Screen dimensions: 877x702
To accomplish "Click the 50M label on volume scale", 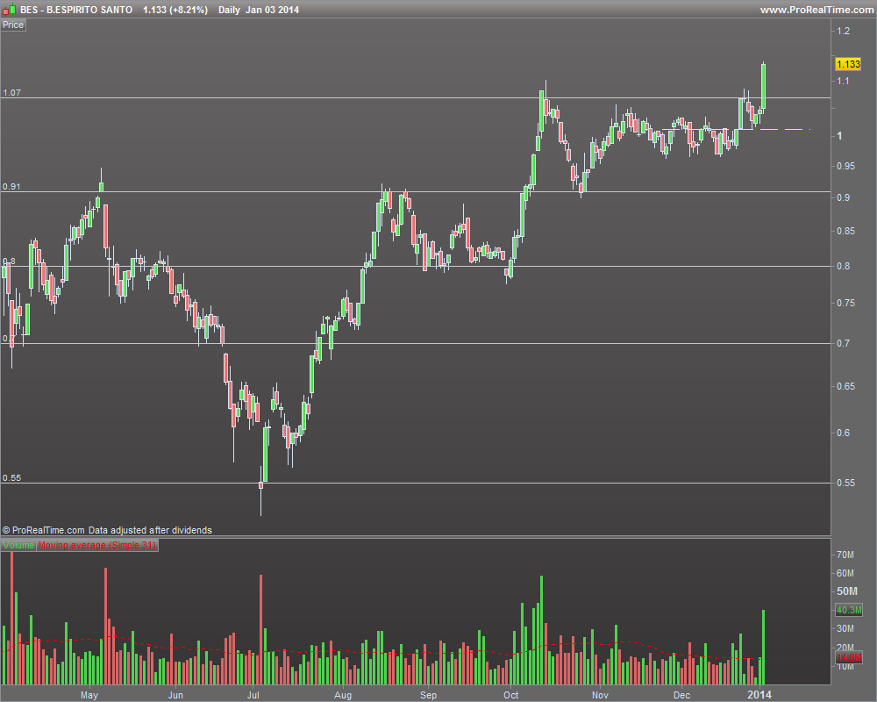I will 847,591.
